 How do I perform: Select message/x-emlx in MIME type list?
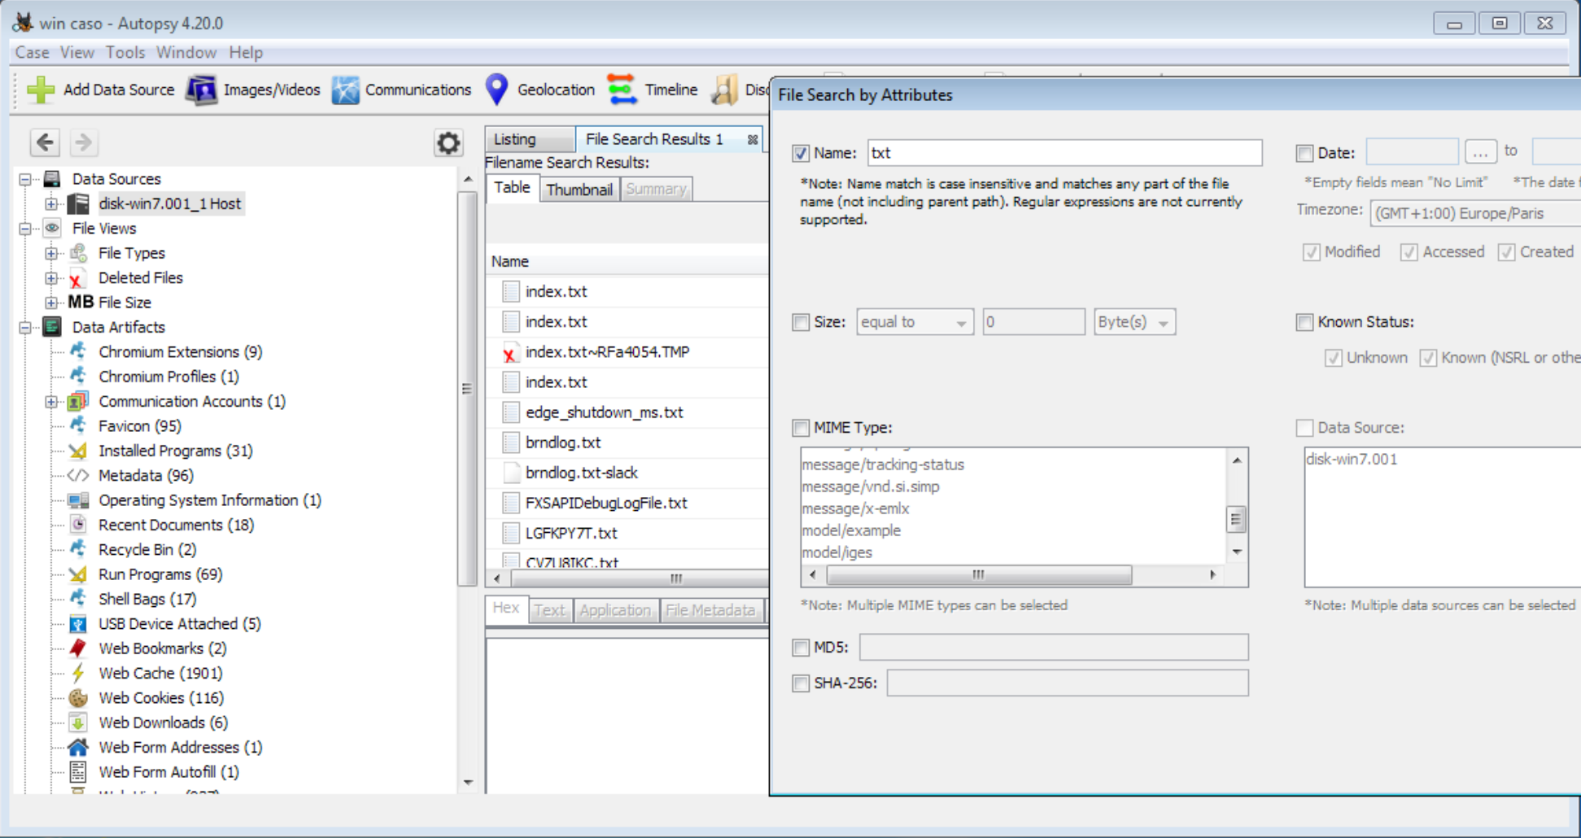[x=855, y=508]
